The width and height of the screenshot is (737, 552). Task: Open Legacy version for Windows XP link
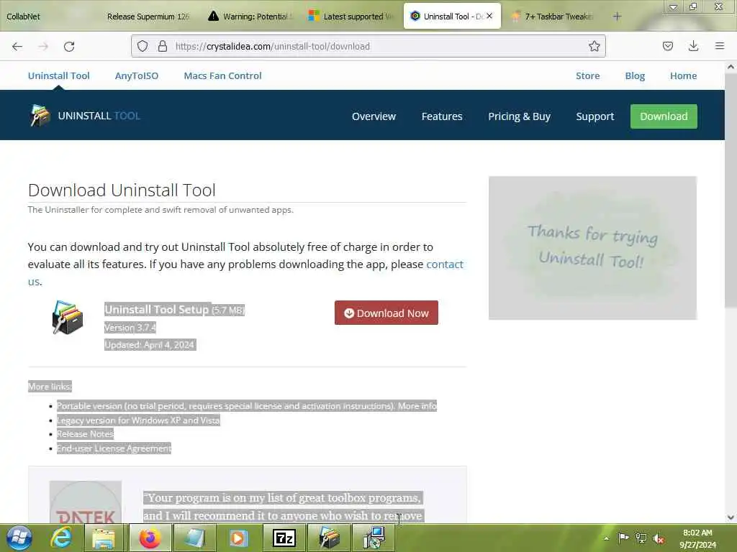pos(138,420)
